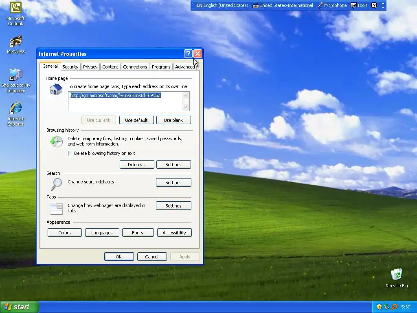Viewport: 417px width, 313px height.
Task: Click home page box scroll down arrow
Action: (186, 107)
